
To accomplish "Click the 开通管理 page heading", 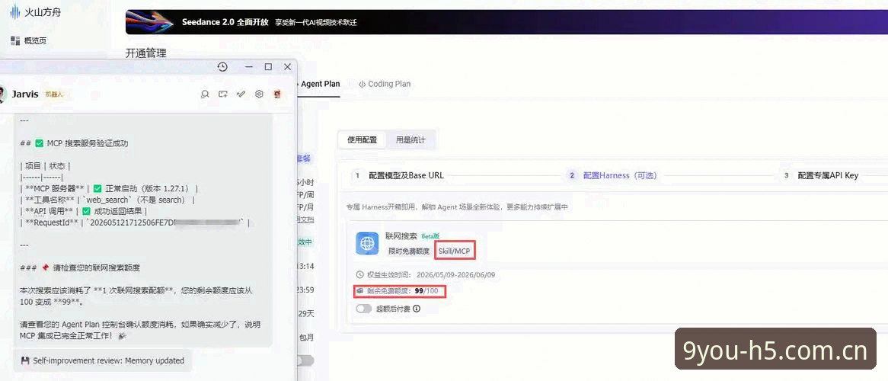I will 146,54.
